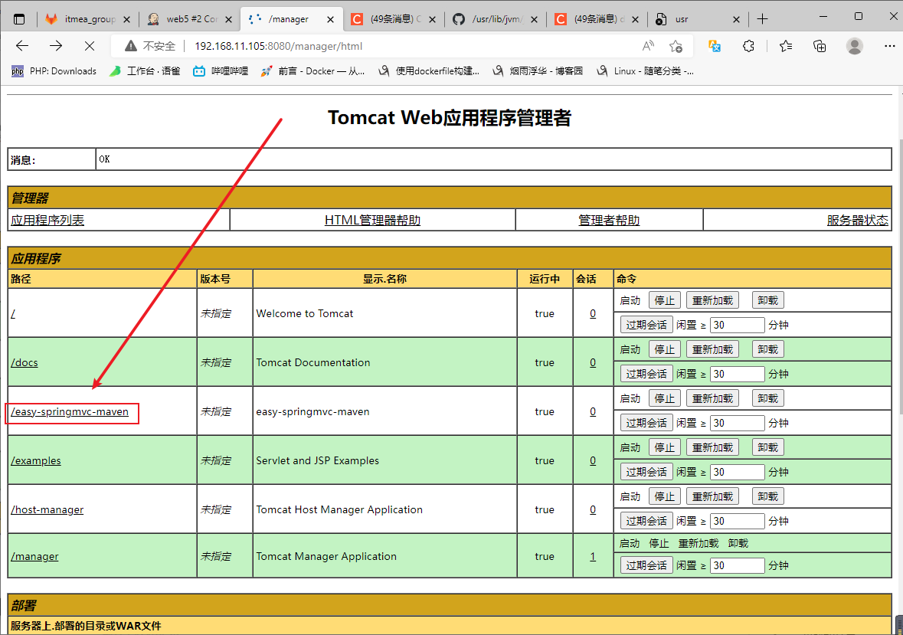This screenshot has height=635, width=903.
Task: Open the browser settings and more menu
Action: [x=890, y=46]
